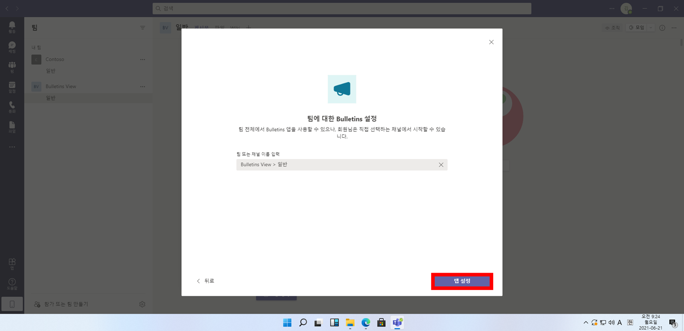Screen dimensions: 684x331
Task: Close the Bulletins setup dialog
Action: [491, 42]
